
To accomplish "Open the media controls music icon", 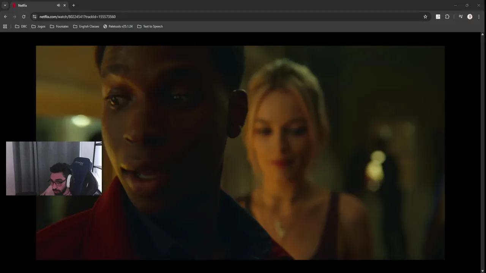I will click(461, 17).
